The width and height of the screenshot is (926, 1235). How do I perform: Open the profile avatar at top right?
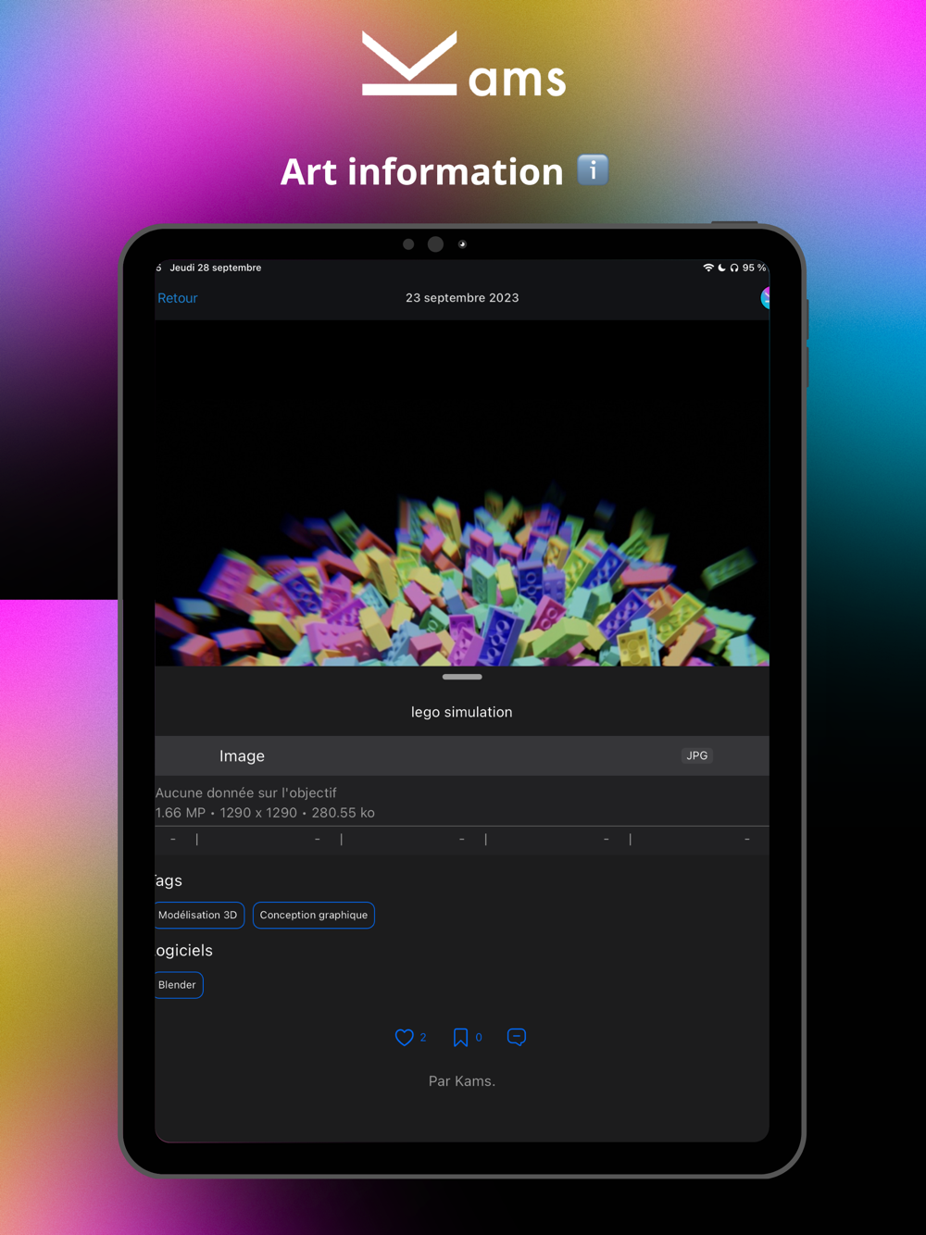click(766, 297)
